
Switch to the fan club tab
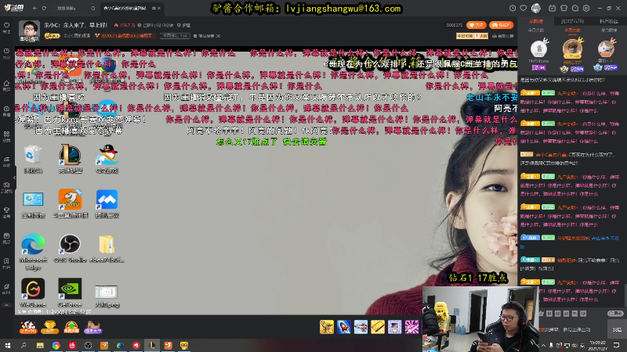click(x=608, y=21)
